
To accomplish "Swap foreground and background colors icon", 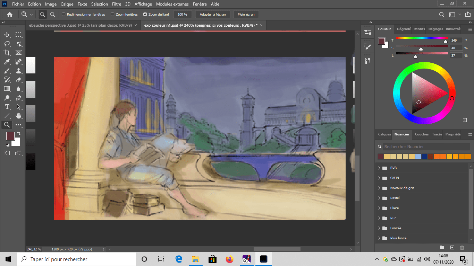I will pyautogui.click(x=19, y=133).
